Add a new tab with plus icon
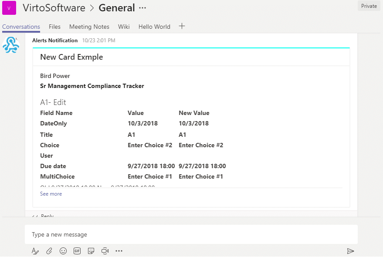 pos(182,26)
